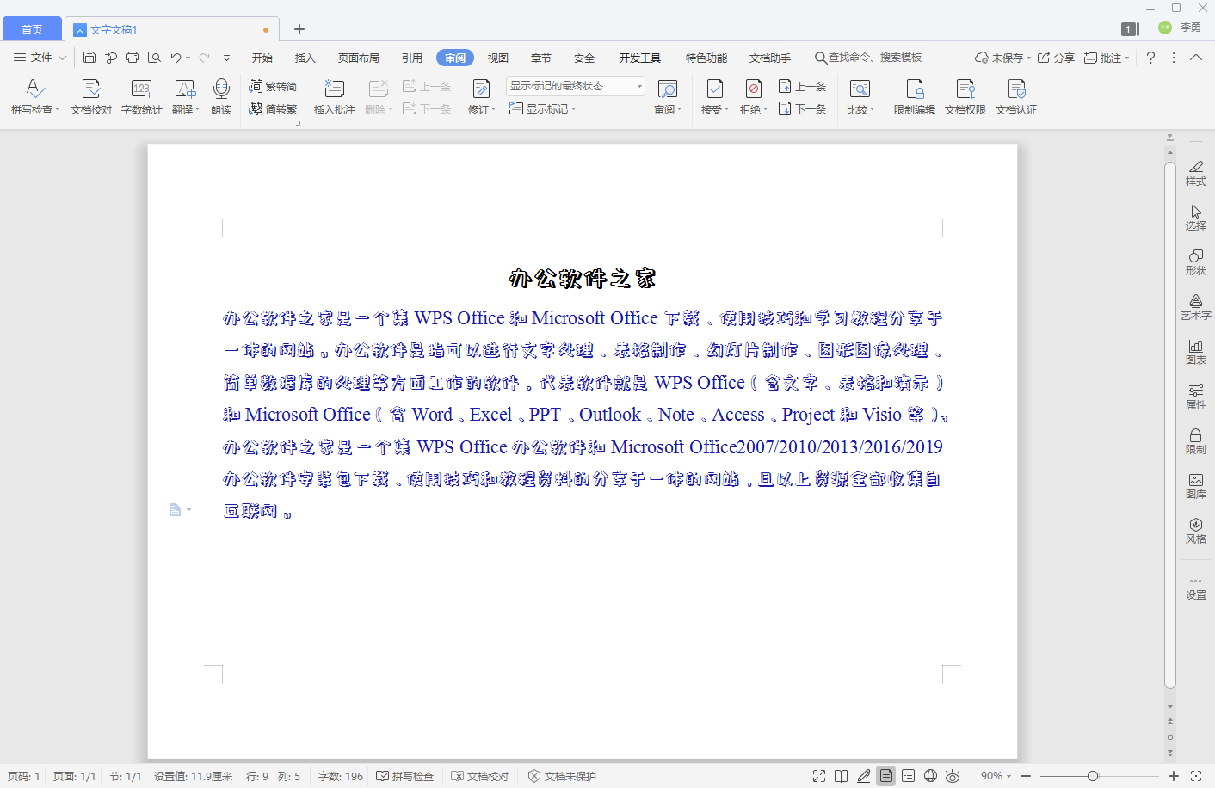Click the Reject (拒绝) change icon
1215x788 pixels.
(x=753, y=89)
